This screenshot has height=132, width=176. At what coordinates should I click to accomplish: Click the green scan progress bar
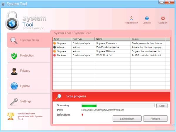[118, 106]
